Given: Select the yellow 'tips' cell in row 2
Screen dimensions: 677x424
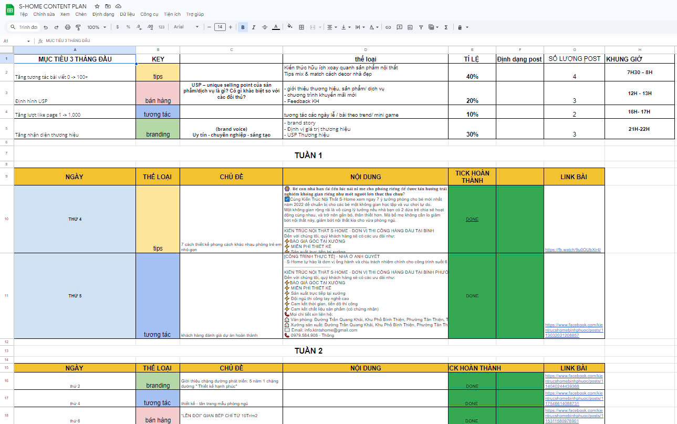Looking at the screenshot, I should tap(158, 73).
